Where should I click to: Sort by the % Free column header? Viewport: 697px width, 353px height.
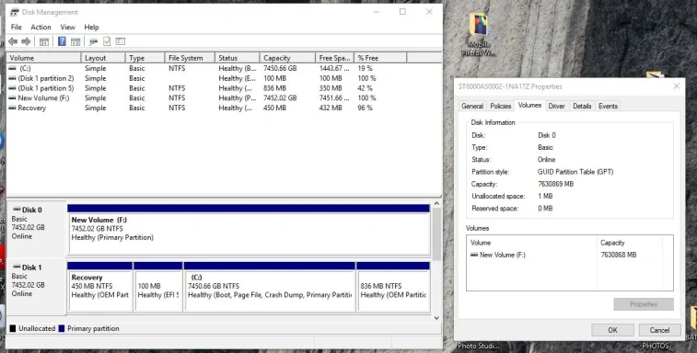tap(380, 58)
